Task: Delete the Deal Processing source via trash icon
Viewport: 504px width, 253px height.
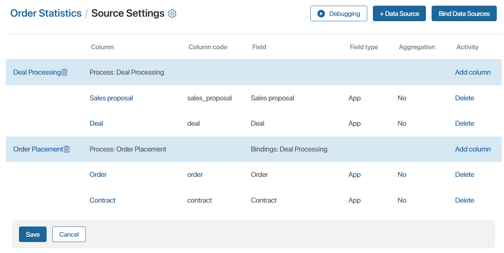Action: tap(64, 72)
